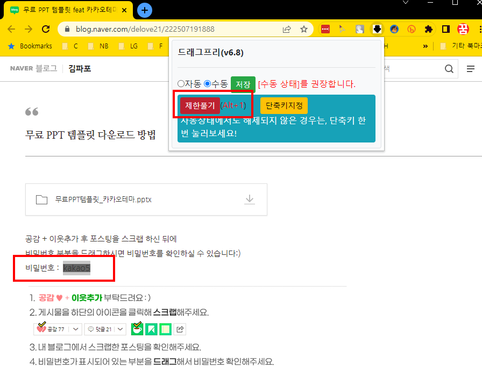Click the browser forward arrow
The width and height of the screenshot is (482, 371).
pyautogui.click(x=29, y=29)
